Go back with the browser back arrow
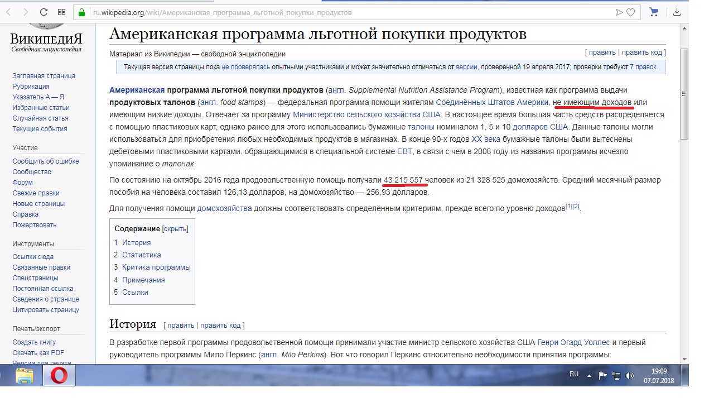The width and height of the screenshot is (714, 402). [x=9, y=12]
